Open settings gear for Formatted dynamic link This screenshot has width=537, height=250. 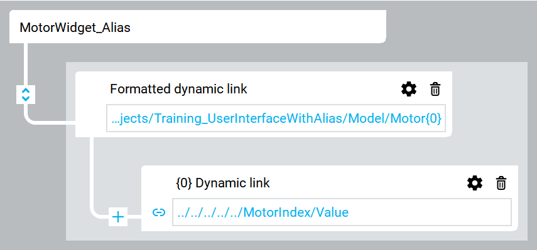[409, 90]
